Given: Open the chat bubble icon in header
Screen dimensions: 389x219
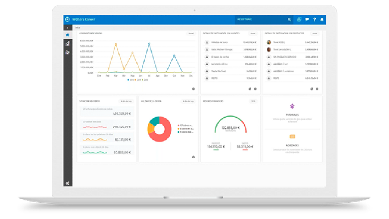Looking at the screenshot, I should [307, 19].
